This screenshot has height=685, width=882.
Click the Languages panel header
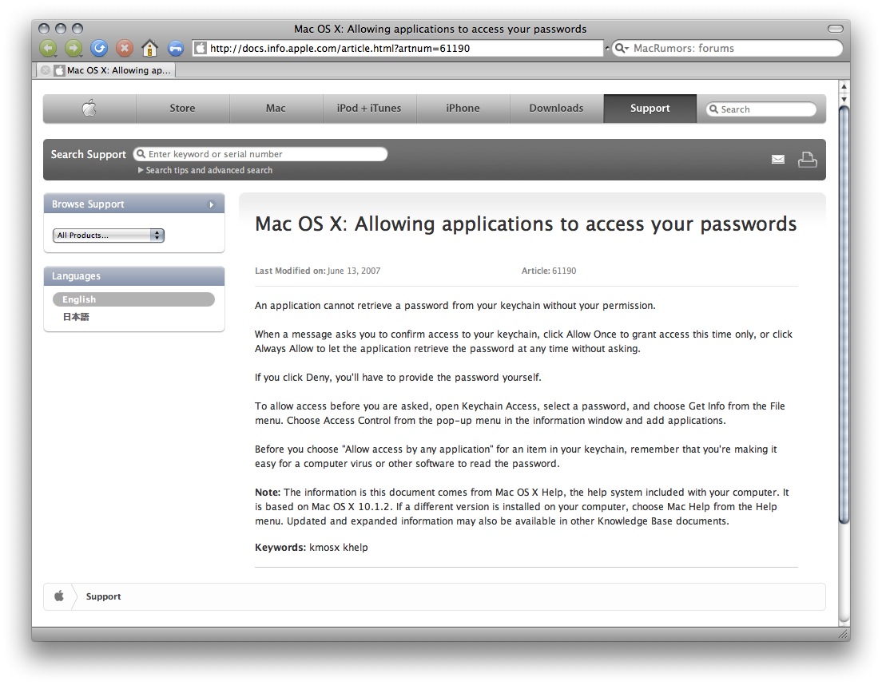[134, 276]
